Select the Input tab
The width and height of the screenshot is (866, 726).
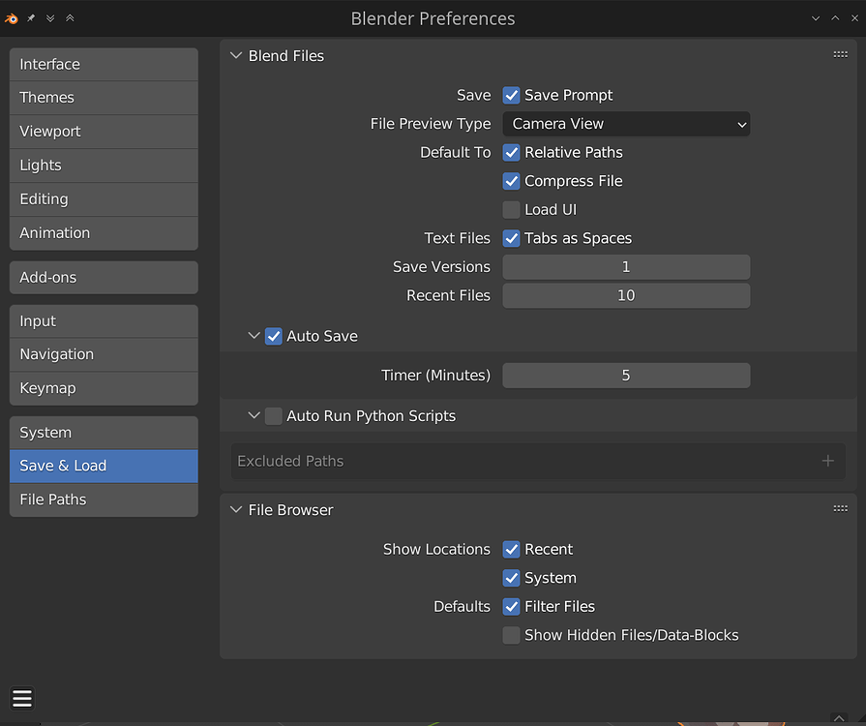[x=104, y=321]
